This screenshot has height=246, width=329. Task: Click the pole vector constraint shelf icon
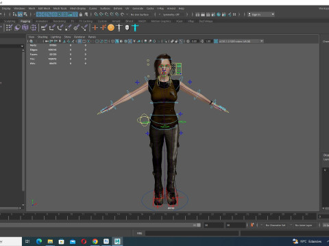(84, 28)
